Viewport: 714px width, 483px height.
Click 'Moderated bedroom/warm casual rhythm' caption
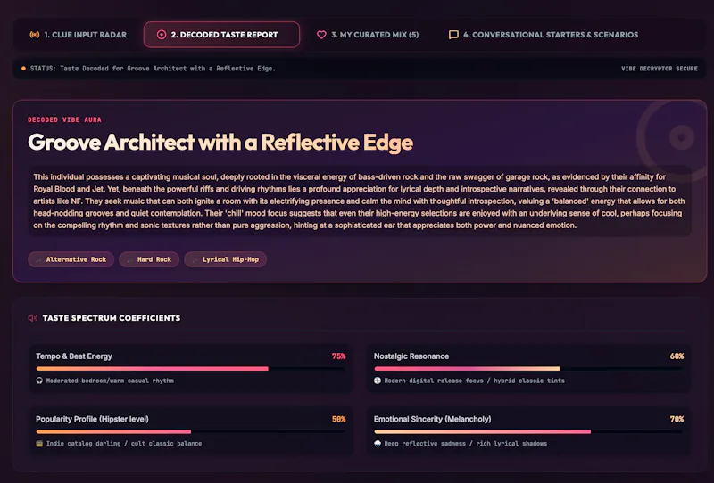click(x=110, y=381)
